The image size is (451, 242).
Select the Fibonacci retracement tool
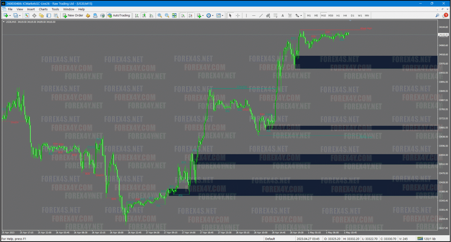pos(275,15)
